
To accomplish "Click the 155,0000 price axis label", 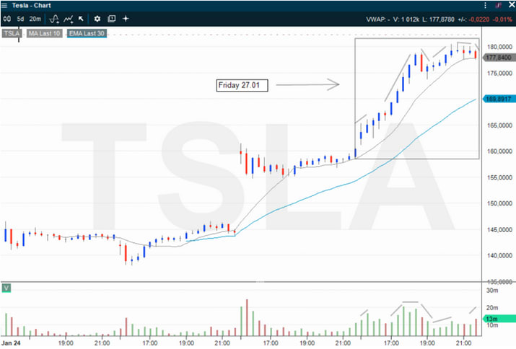I will 499,177.
